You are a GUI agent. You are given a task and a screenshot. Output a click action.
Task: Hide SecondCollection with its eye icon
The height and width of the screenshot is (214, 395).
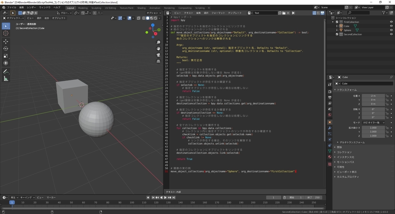(x=391, y=34)
